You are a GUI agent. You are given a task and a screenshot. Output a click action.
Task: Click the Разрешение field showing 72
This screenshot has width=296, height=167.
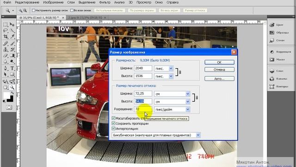pyautogui.click(x=143, y=109)
